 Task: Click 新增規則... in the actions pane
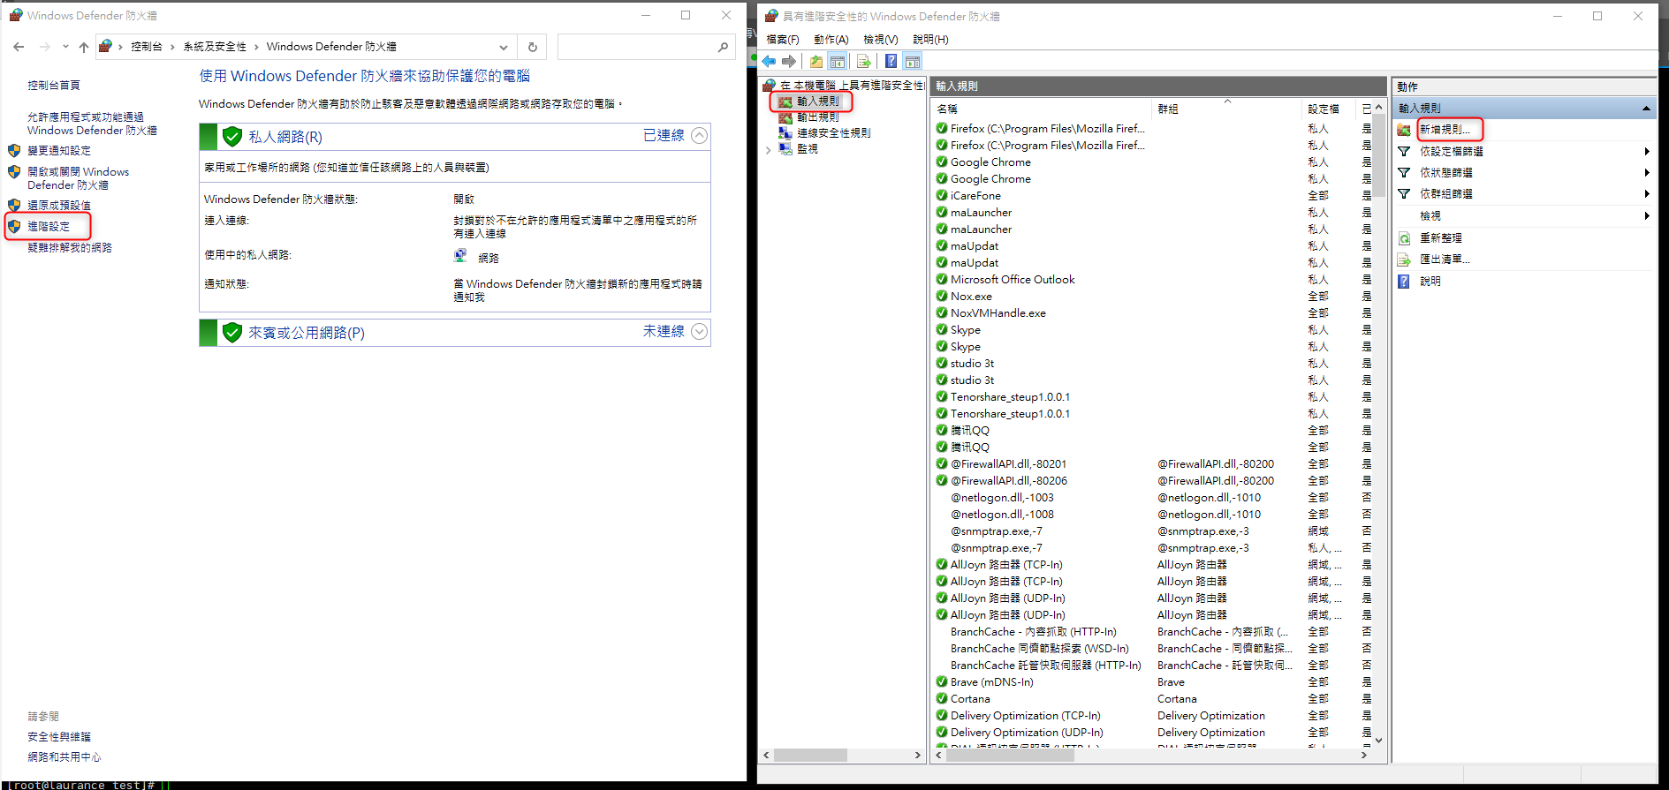click(x=1445, y=129)
